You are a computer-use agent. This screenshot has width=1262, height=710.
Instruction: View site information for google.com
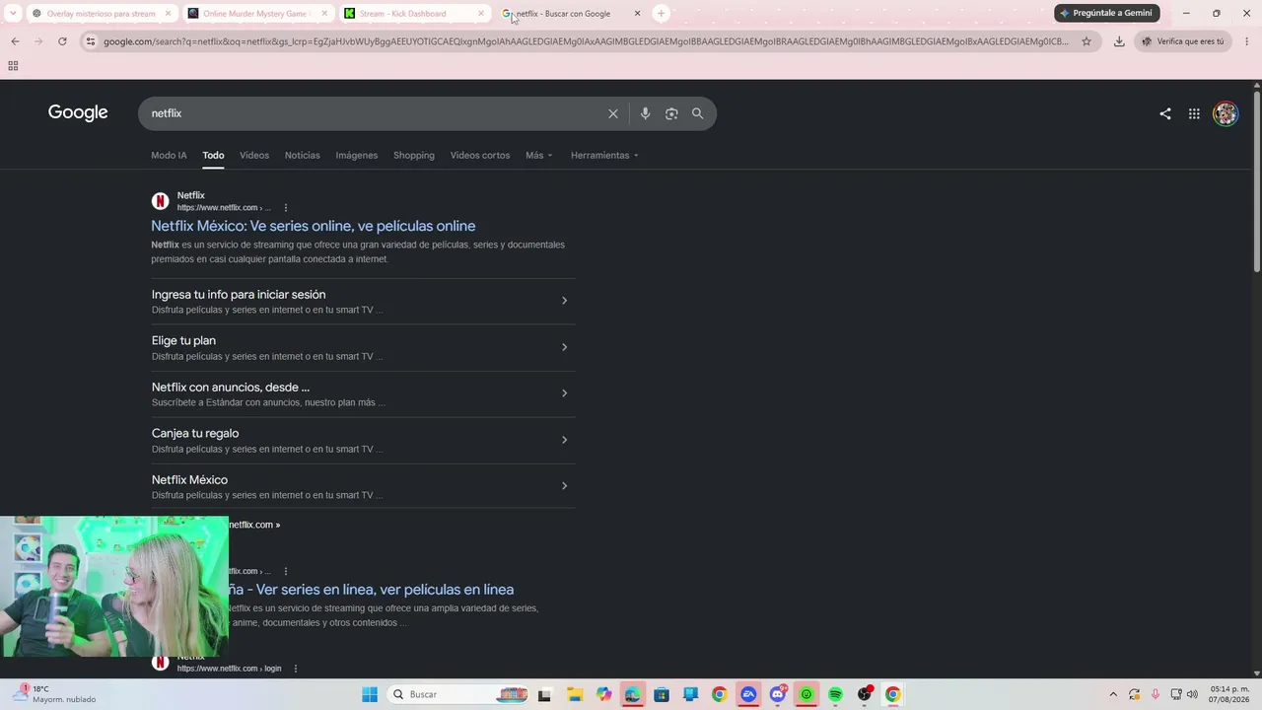point(91,41)
